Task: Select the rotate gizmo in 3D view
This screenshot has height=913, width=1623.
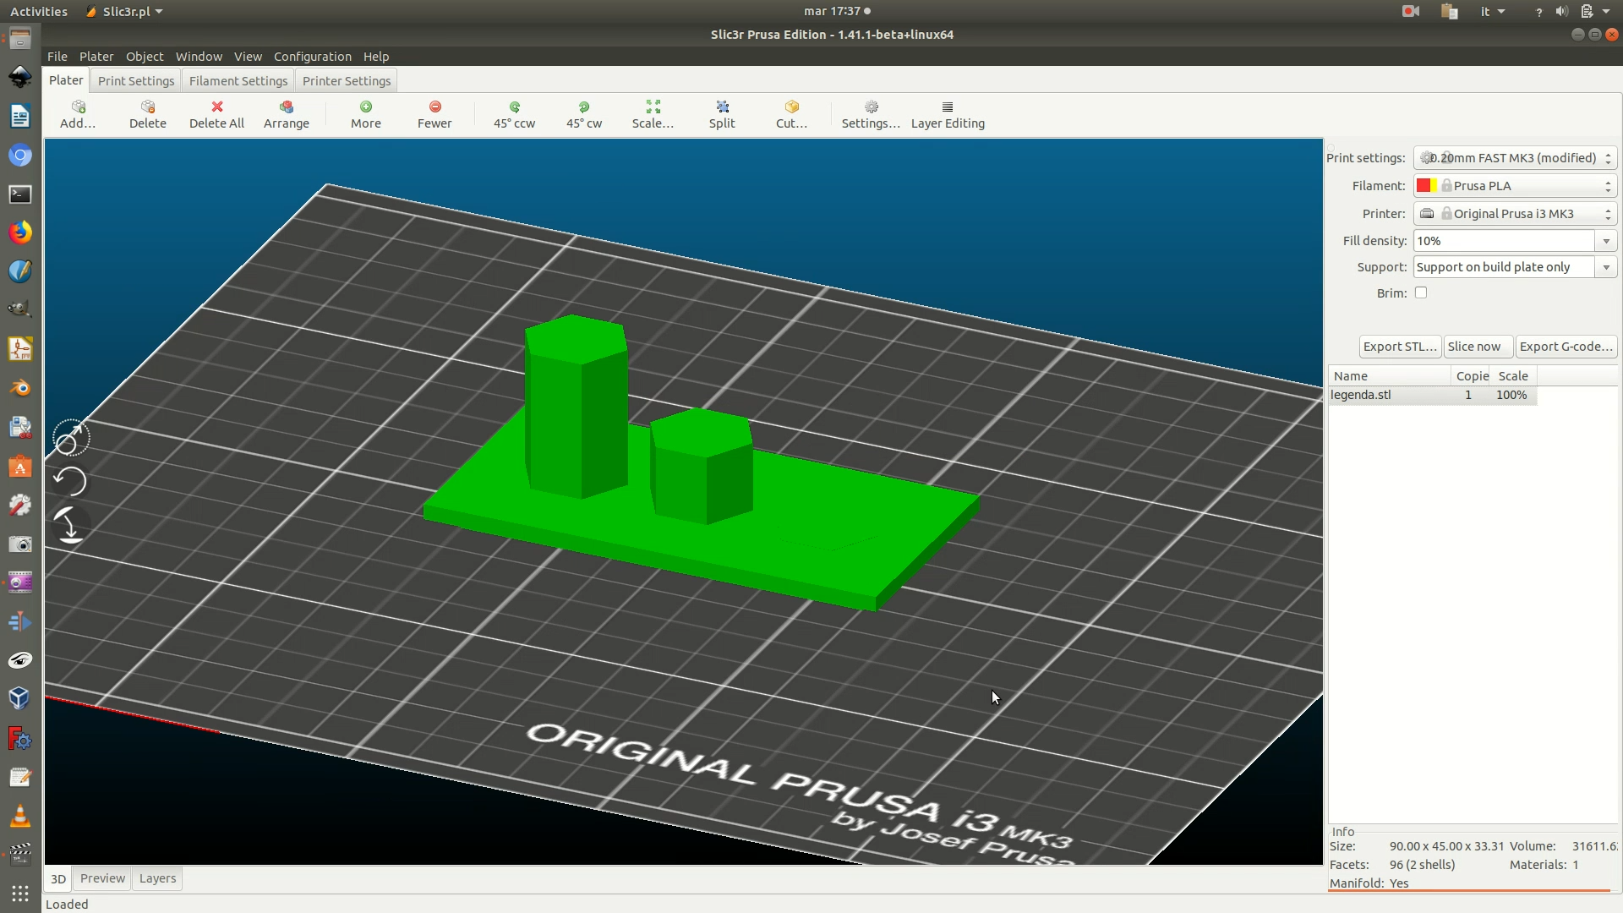Action: click(70, 481)
